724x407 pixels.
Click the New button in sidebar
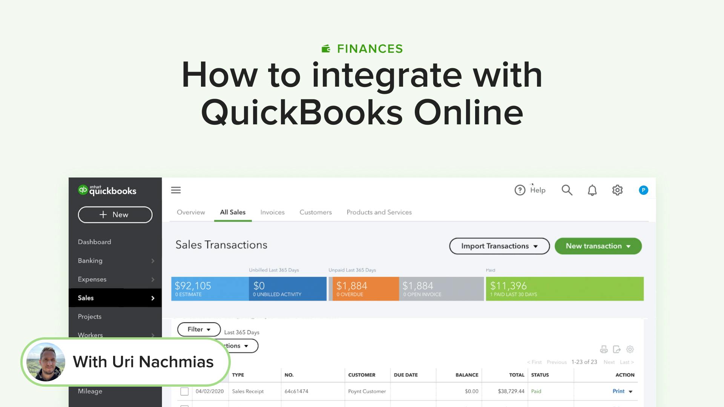point(115,214)
